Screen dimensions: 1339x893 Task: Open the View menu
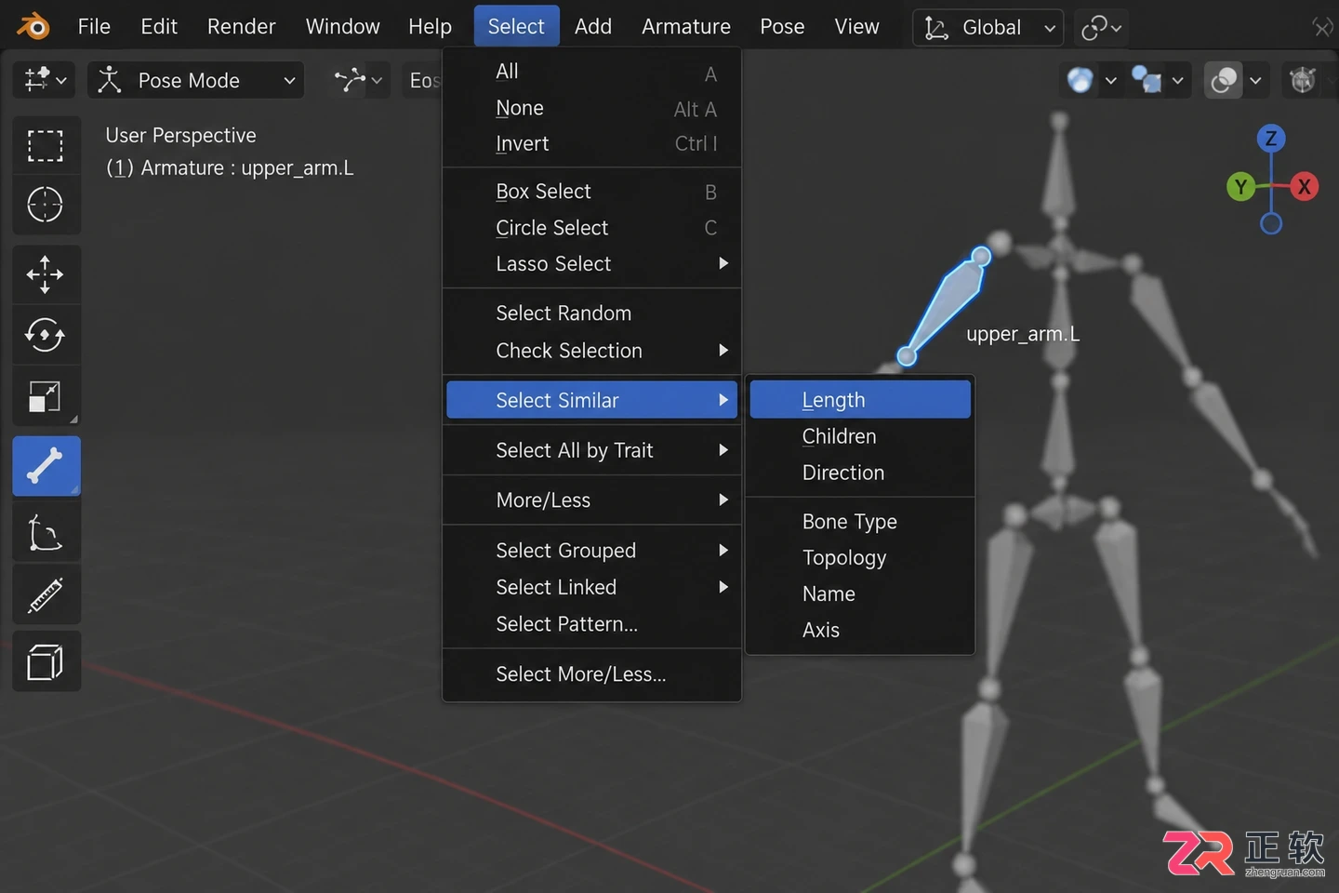point(856,26)
